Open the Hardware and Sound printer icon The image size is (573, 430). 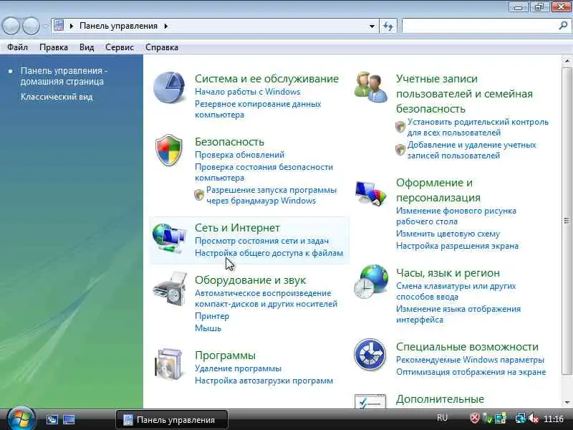pos(170,289)
